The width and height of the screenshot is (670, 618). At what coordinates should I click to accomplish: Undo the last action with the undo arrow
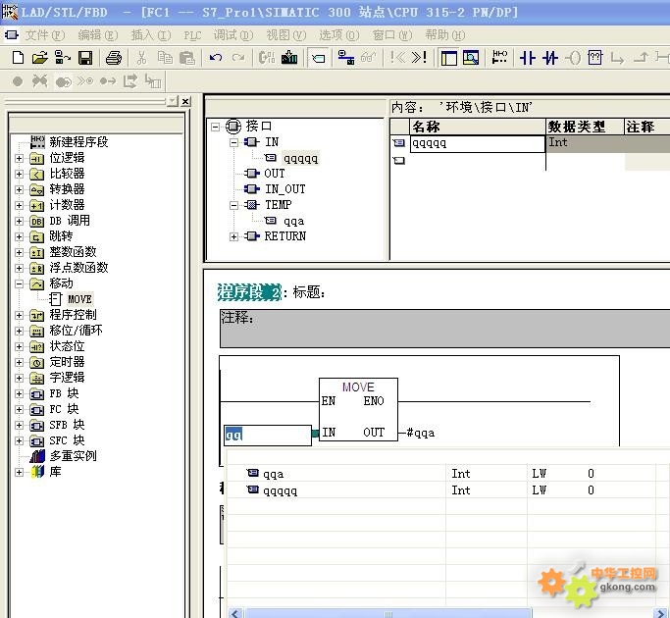tap(216, 57)
